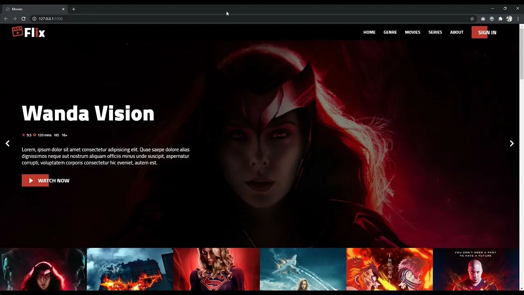Click the Watch Now button
The width and height of the screenshot is (524, 295).
pos(46,181)
